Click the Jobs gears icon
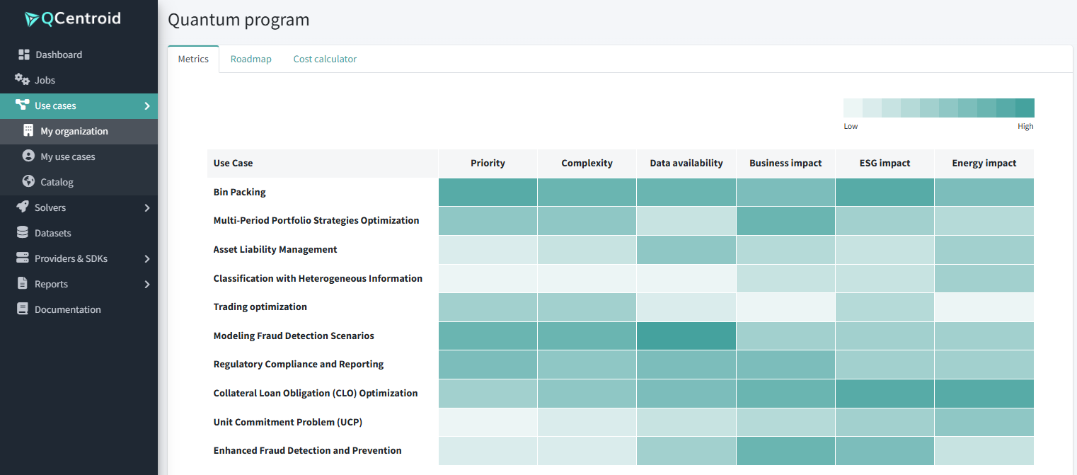Viewport: 1077px width, 475px height. (22, 80)
